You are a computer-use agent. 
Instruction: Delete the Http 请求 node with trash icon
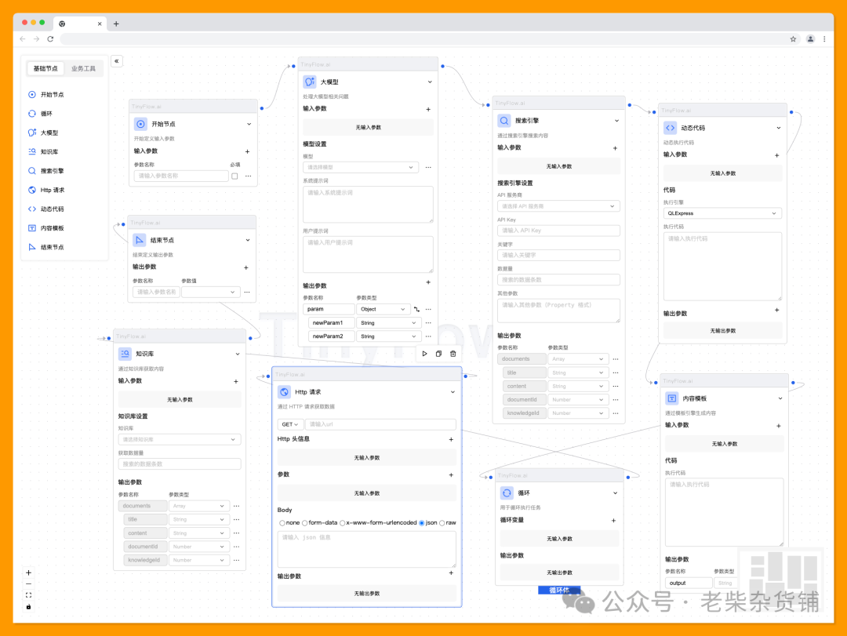pyautogui.click(x=453, y=354)
